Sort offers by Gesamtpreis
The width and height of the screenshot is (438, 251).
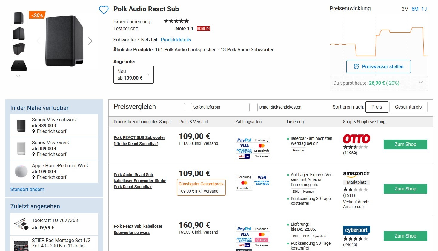point(408,107)
